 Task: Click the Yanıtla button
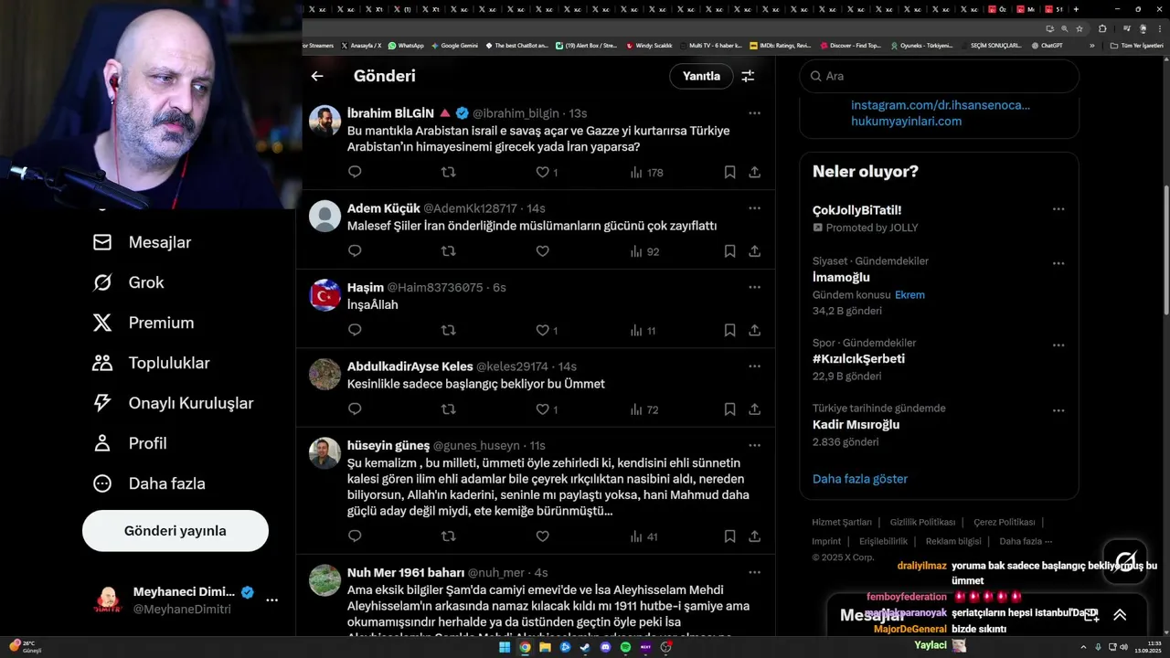pos(701,76)
